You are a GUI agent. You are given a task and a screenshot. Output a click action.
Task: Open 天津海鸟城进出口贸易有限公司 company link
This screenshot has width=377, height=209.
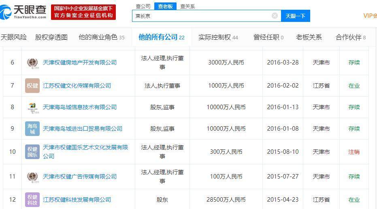pyautogui.click(x=83, y=129)
